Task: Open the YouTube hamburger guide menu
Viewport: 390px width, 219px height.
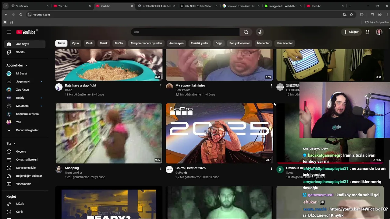Action: point(9,32)
